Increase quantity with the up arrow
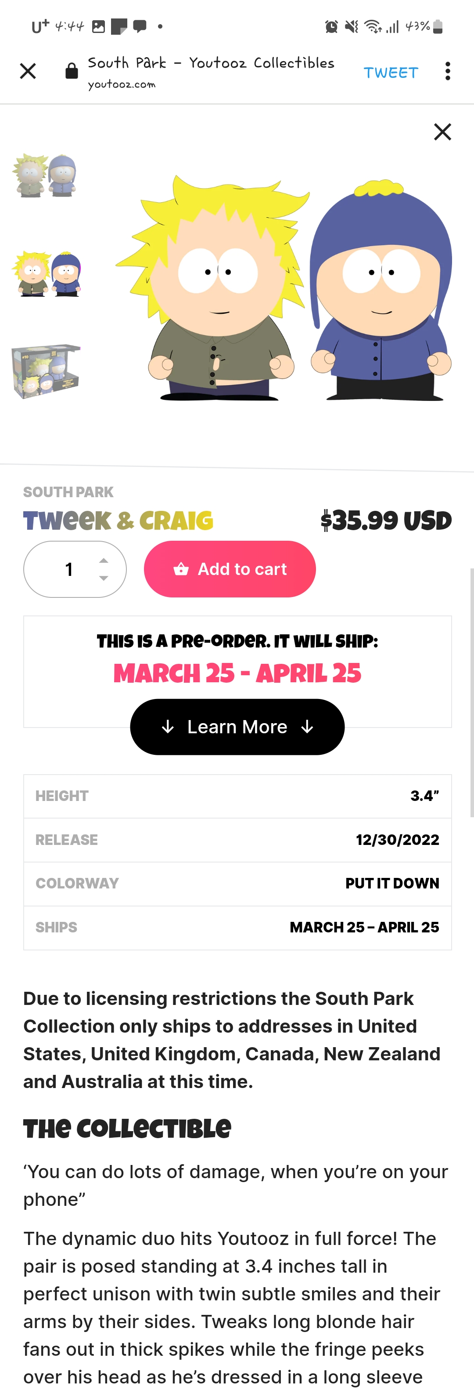This screenshot has height=1394, width=474. [x=104, y=561]
